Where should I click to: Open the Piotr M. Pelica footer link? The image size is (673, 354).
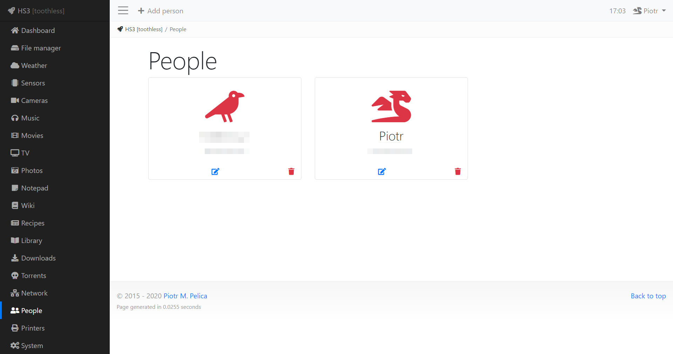(185, 296)
